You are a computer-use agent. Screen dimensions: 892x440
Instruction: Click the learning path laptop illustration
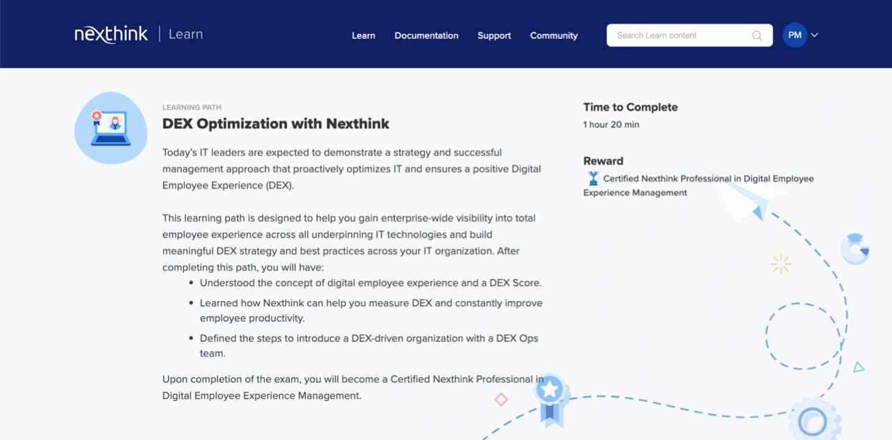click(110, 127)
